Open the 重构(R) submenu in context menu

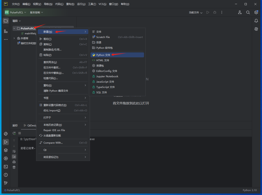click(x=63, y=85)
